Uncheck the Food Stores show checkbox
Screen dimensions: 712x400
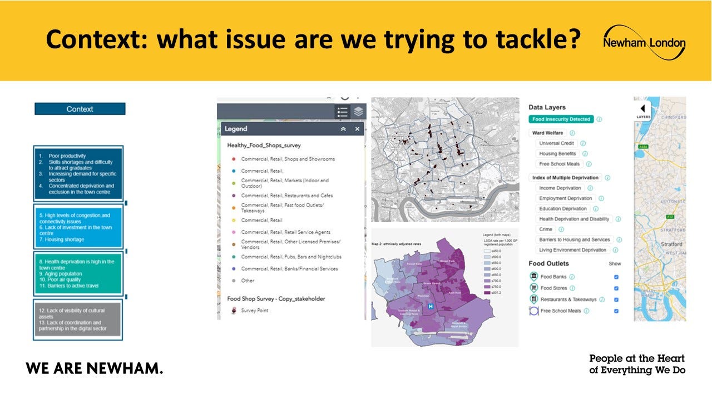pyautogui.click(x=616, y=288)
